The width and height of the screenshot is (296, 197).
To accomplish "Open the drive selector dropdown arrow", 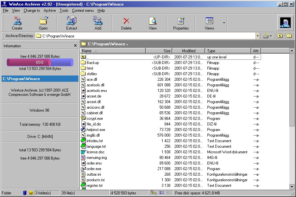I will (x=271, y=36).
